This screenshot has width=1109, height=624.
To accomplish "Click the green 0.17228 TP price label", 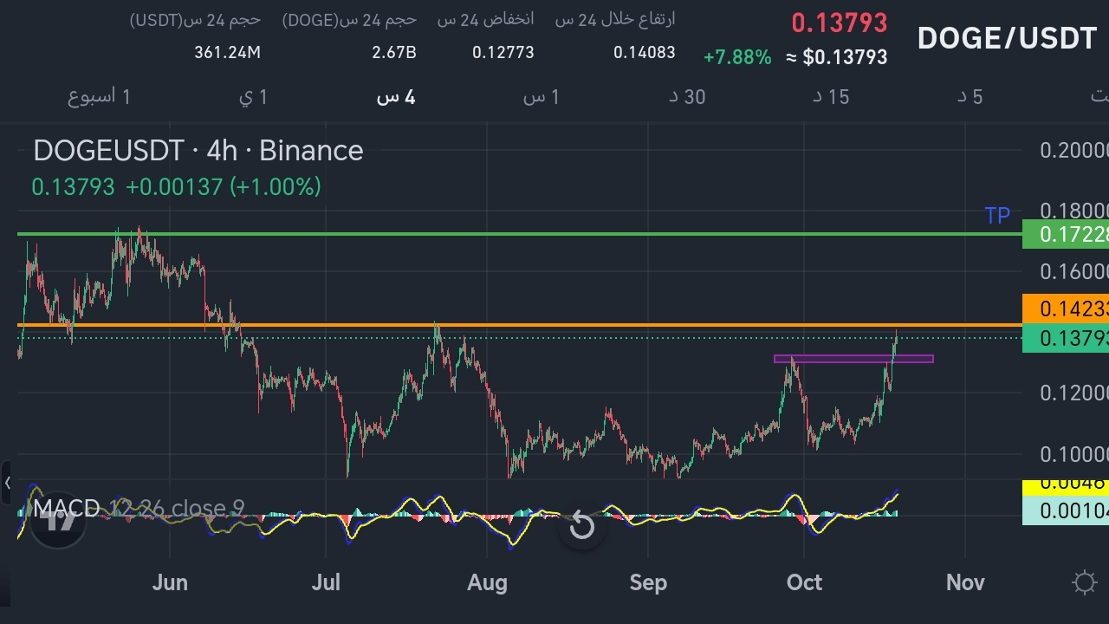I will [x=1066, y=234].
